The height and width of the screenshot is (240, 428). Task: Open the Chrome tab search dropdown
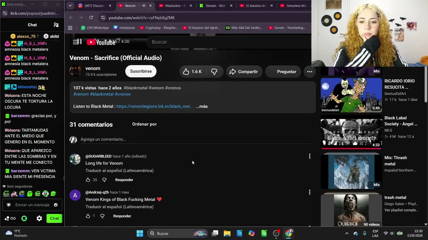[x=70, y=6]
